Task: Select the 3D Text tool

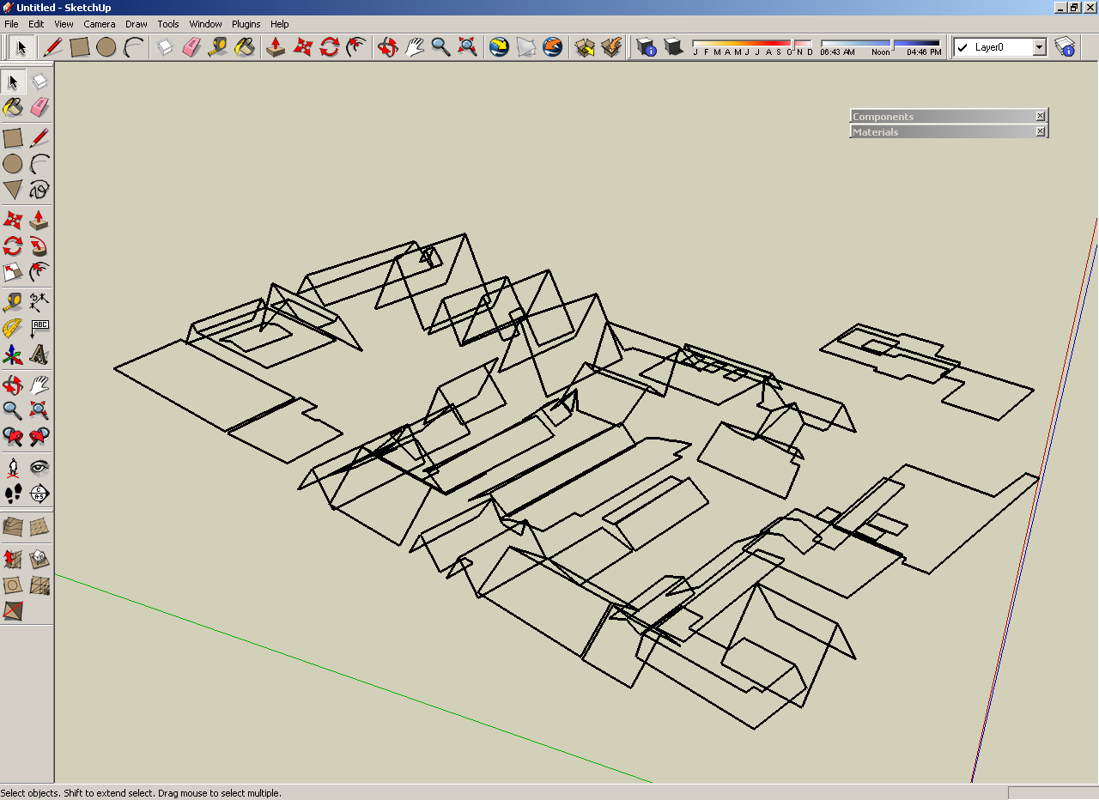Action: click(x=39, y=355)
